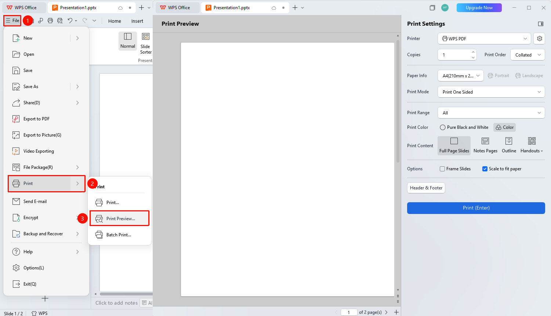The width and height of the screenshot is (551, 316).
Task: Click the Copies increase stepper arrow
Action: [473, 52]
